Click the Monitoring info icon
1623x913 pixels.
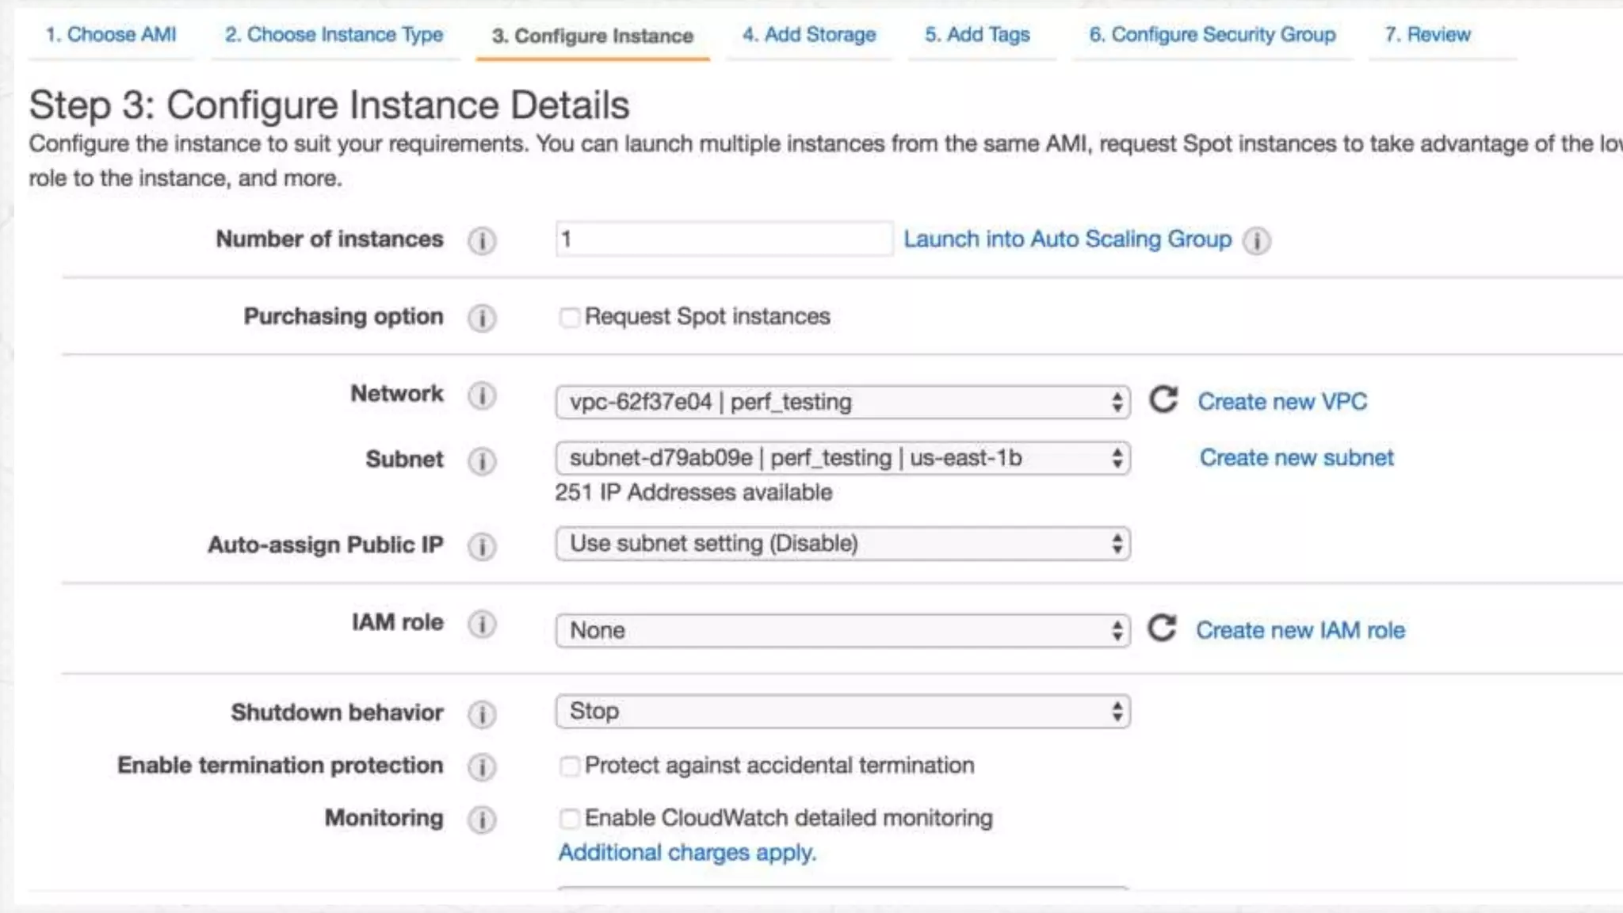tap(481, 819)
